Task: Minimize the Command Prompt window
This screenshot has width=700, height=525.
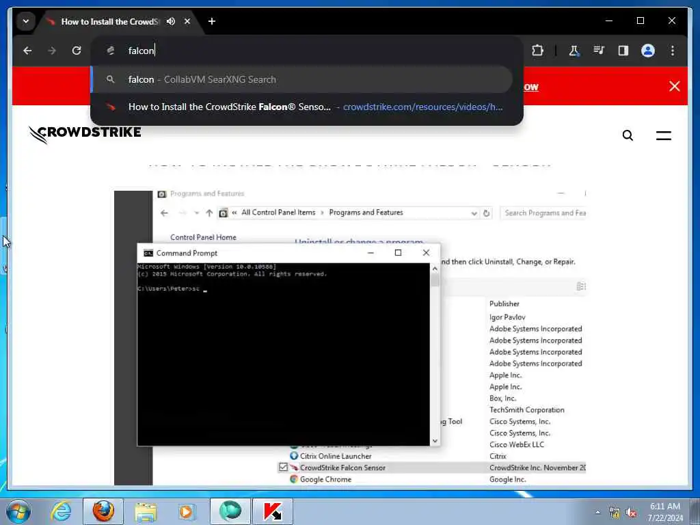Action: point(371,253)
